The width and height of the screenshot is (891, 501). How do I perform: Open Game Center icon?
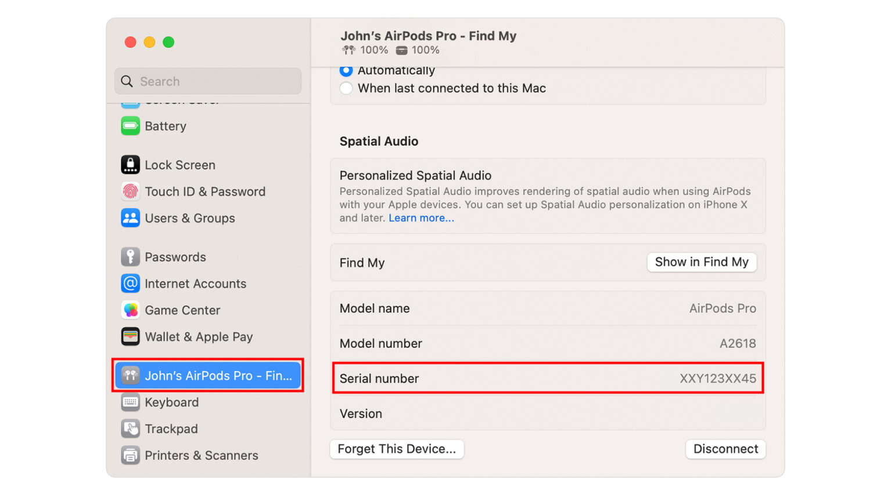(x=130, y=310)
